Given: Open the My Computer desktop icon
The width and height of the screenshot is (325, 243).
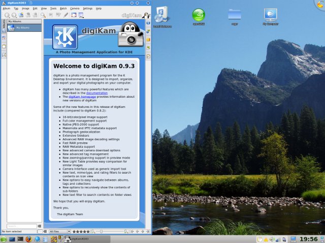Looking at the screenshot, I should pyautogui.click(x=271, y=14).
